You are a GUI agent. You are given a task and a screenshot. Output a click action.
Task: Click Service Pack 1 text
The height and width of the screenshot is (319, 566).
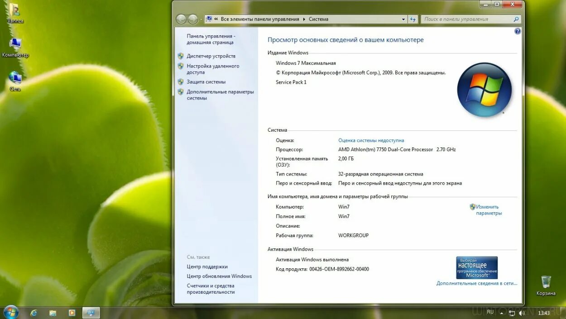point(291,82)
